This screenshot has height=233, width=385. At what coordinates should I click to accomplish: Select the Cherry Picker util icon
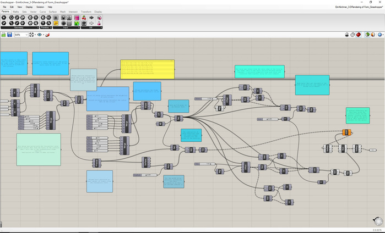coord(84,18)
